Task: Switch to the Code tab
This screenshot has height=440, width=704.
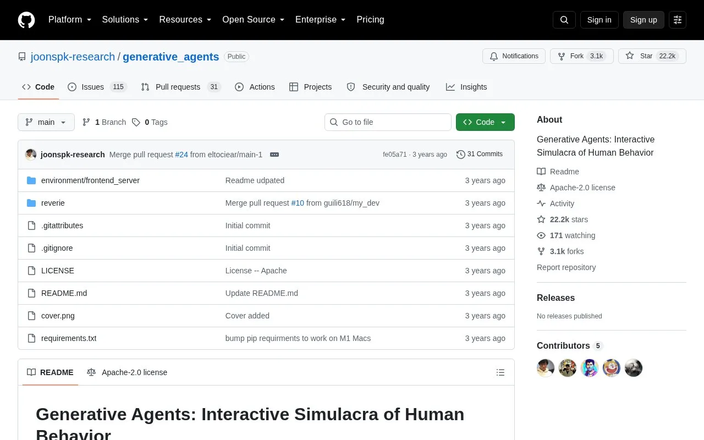Action: (x=38, y=87)
